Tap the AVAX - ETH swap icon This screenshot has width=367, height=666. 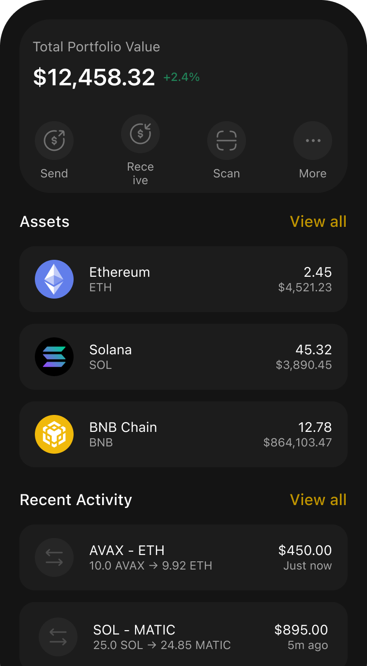[x=54, y=557]
